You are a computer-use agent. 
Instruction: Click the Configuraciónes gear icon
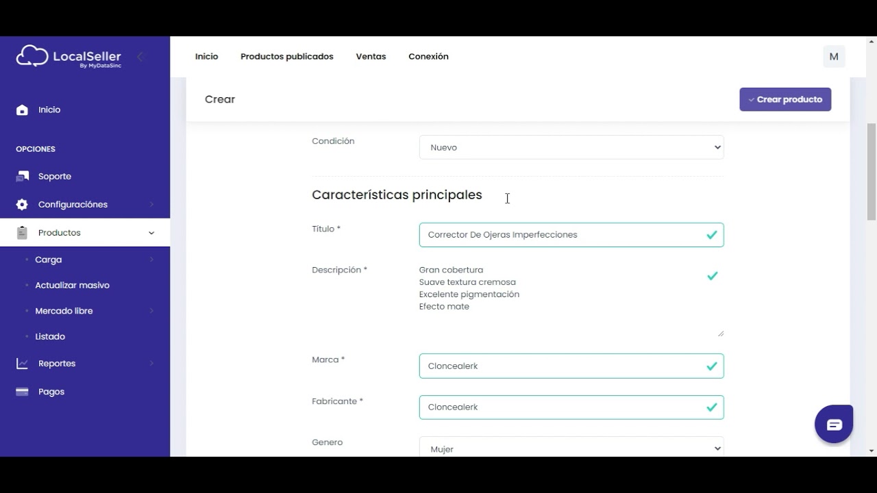(22, 205)
